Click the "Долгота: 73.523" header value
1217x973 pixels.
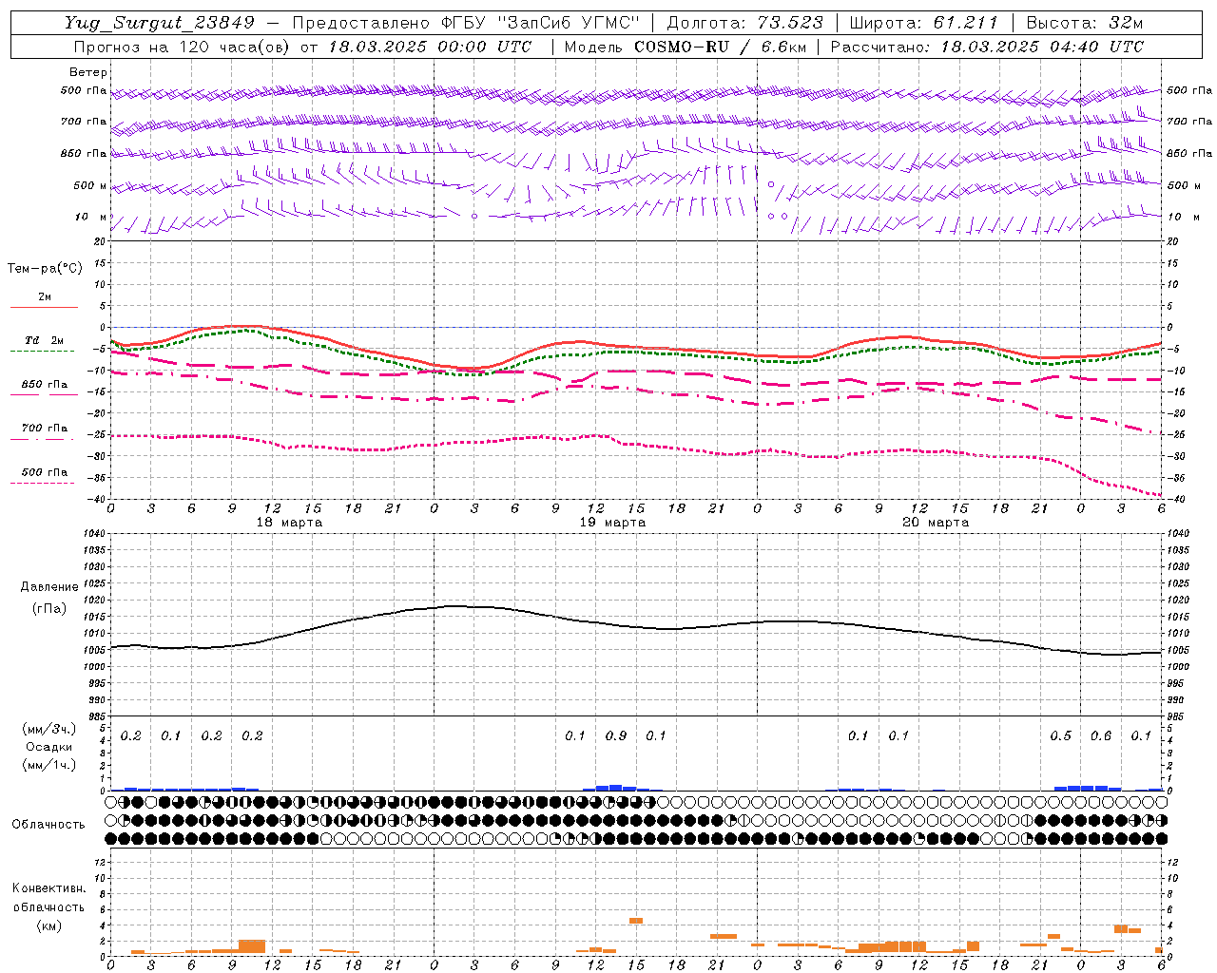coord(744,24)
